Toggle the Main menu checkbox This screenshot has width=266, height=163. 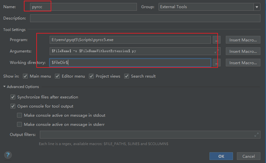25,76
